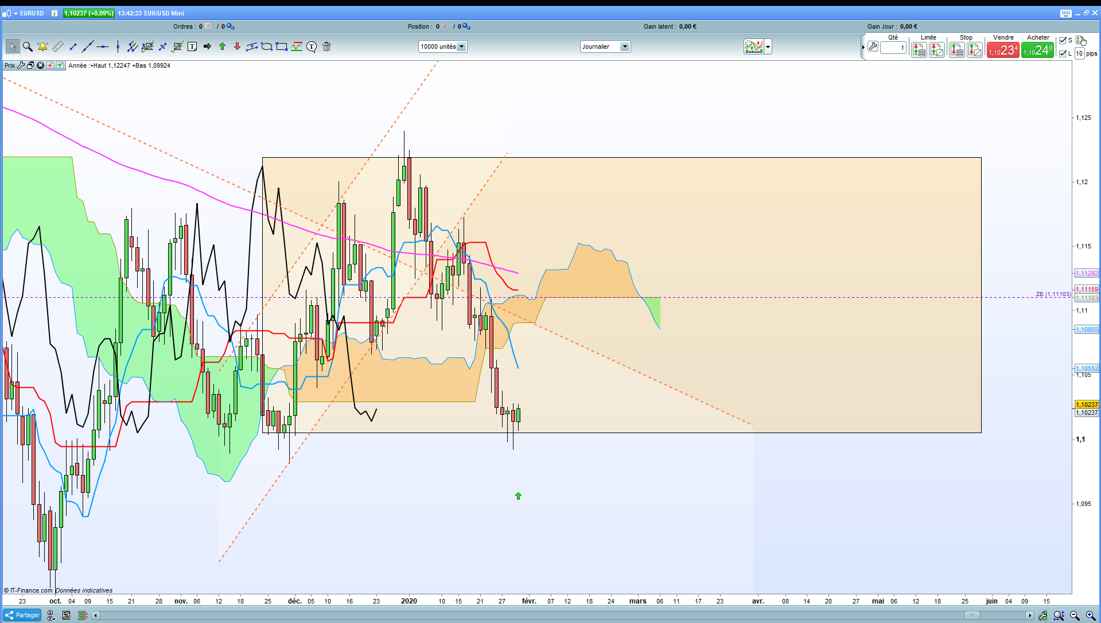The width and height of the screenshot is (1101, 623).
Task: Close the Prix price panel
Action: (40, 65)
